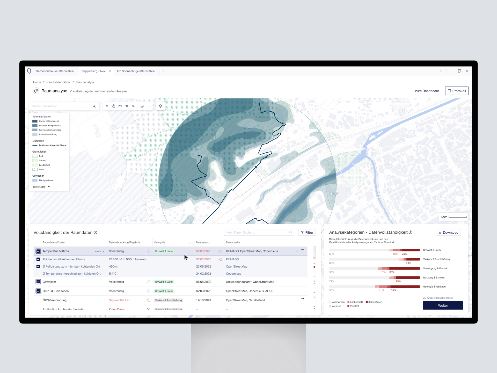Toggle Grün- & Freiflächen checkbox
The image size is (497, 373).
point(38,291)
